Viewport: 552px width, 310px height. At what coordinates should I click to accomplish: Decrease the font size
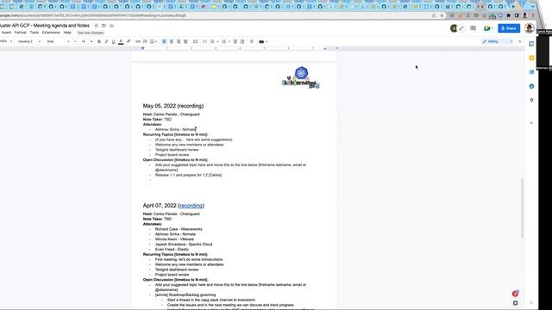[75, 41]
